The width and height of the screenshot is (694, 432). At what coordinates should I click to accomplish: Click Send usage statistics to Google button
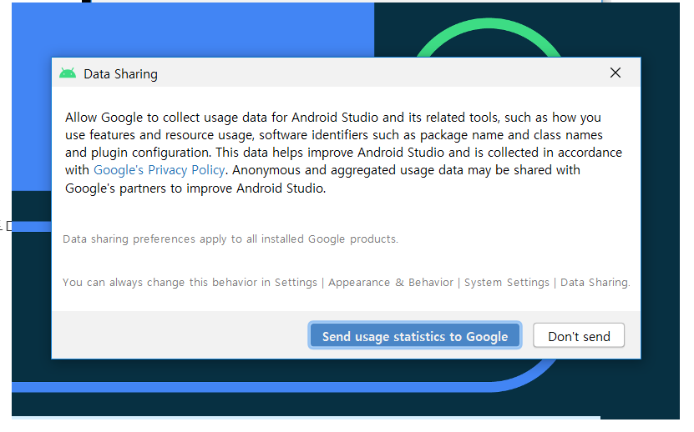pyautogui.click(x=415, y=336)
